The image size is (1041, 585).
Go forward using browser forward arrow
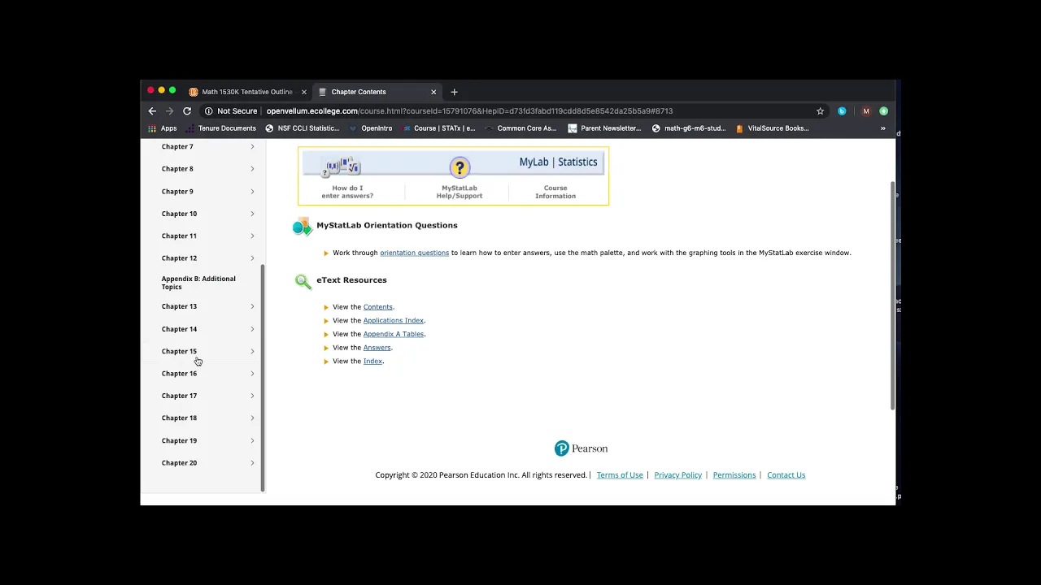click(169, 111)
